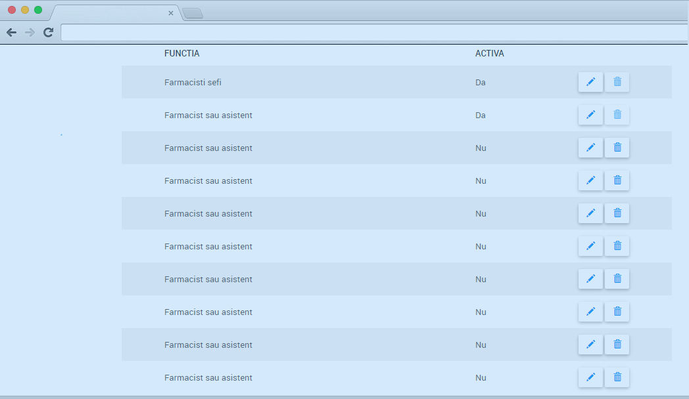Image resolution: width=689 pixels, height=399 pixels.
Task: Click Da value in Farmacisti sefi row
Action: coord(481,83)
